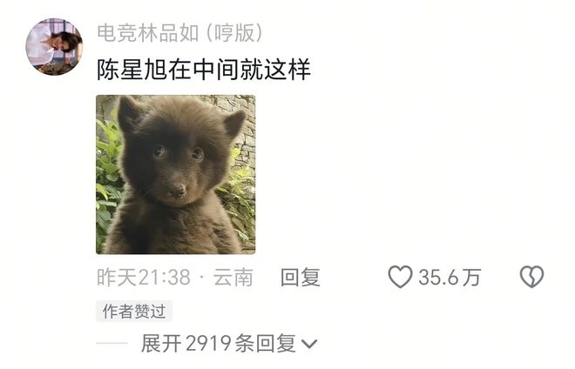575x369 pixels.
Task: Expand the 2919 replies thread
Action: [229, 344]
